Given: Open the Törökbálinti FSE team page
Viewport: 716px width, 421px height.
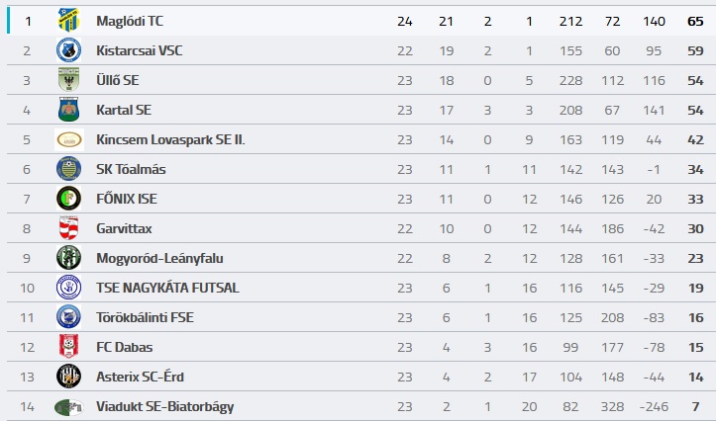Looking at the screenshot, I should [145, 317].
